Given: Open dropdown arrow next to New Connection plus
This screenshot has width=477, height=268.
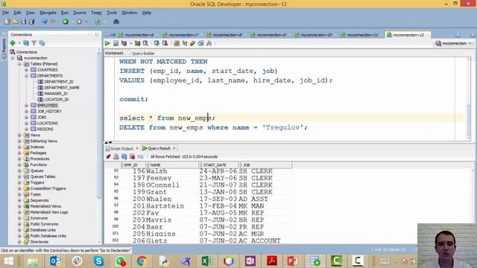Looking at the screenshot, I should 19,43.
